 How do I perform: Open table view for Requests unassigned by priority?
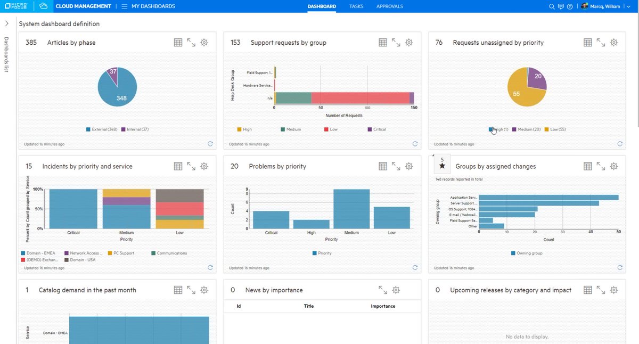click(588, 43)
